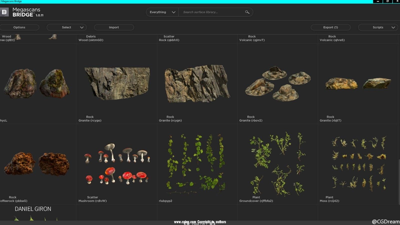The width and height of the screenshot is (400, 225).
Task: Click the Export (1) button
Action: [x=330, y=27]
